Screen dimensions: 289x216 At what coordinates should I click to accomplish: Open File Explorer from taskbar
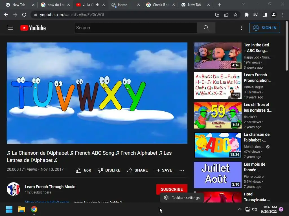click(21, 209)
